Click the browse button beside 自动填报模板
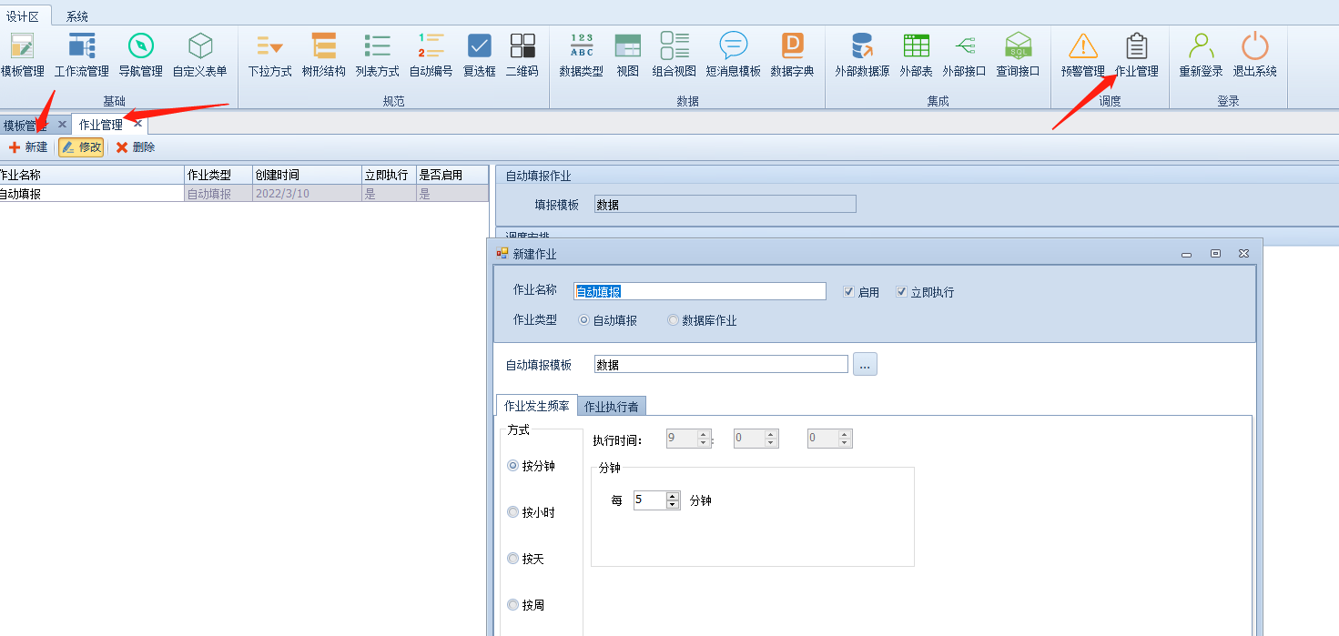Viewport: 1339px width, 636px height. click(x=865, y=365)
